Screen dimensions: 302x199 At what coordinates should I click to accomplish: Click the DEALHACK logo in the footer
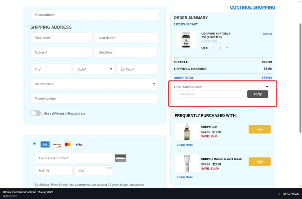pyautogui.click(x=289, y=194)
